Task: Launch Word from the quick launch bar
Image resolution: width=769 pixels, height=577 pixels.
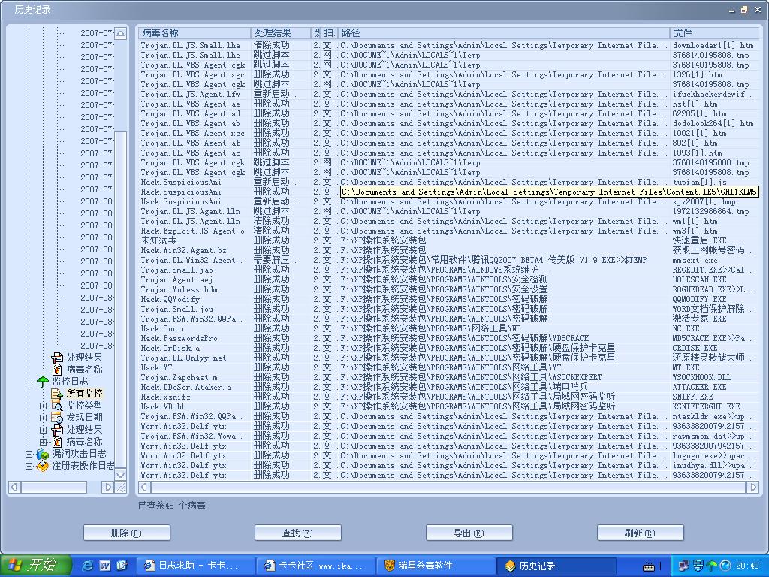Action: click(x=105, y=566)
